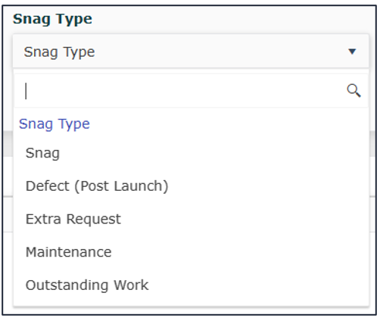Mark this item as Outstanding Work
This screenshot has width=380, height=321.
[x=191, y=285]
